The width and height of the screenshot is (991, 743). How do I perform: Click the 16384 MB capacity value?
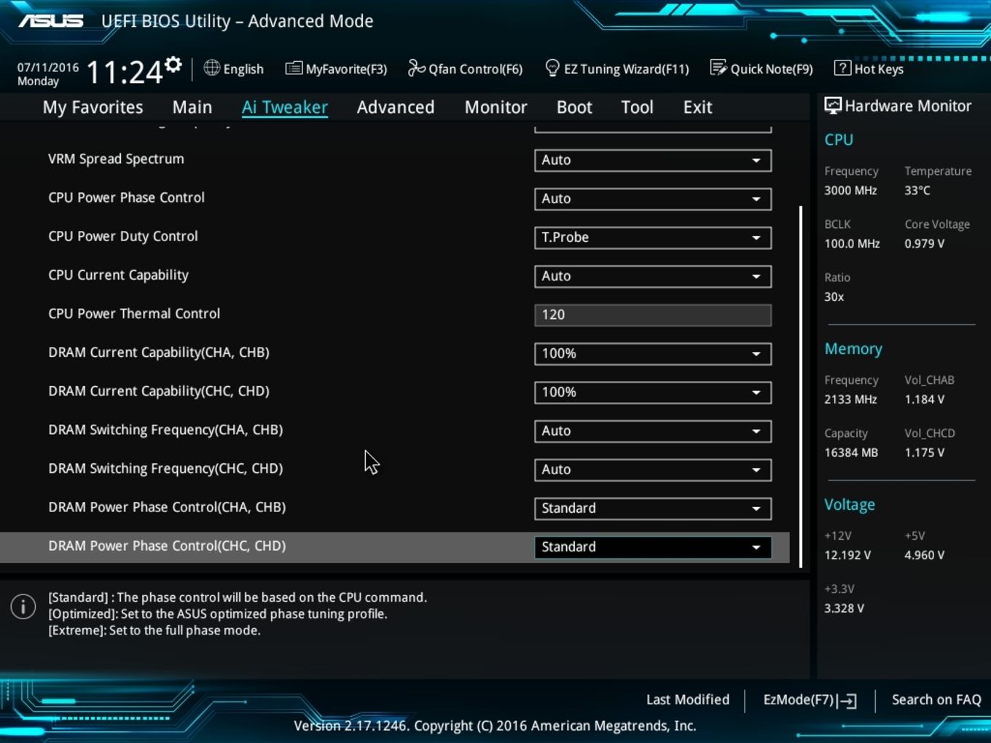click(x=851, y=452)
